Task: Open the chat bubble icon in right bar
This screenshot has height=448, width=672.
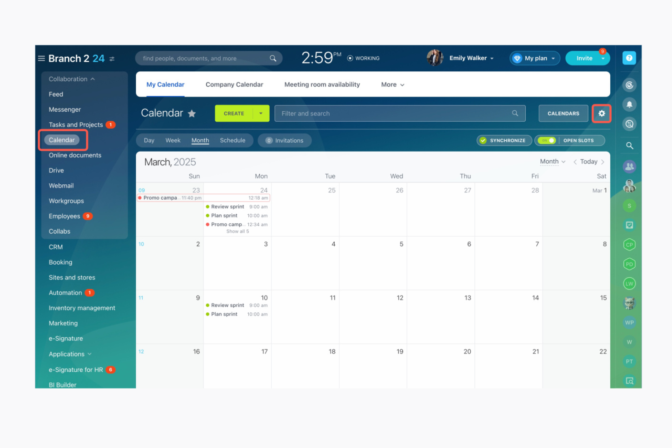Action: 629,124
